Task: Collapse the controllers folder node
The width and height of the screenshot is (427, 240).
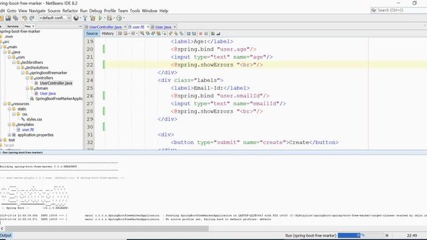Action: click(x=27, y=78)
